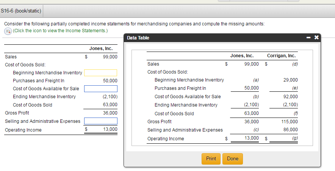This screenshot has width=335, height=171.
Task: Click Jones Selling and Administrative value (c)
Action: [256, 130]
